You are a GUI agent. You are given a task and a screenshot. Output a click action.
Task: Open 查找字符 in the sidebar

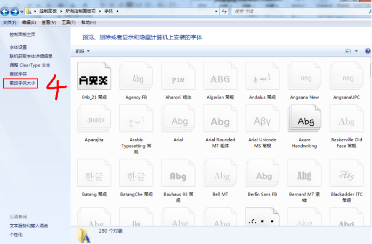(18, 74)
